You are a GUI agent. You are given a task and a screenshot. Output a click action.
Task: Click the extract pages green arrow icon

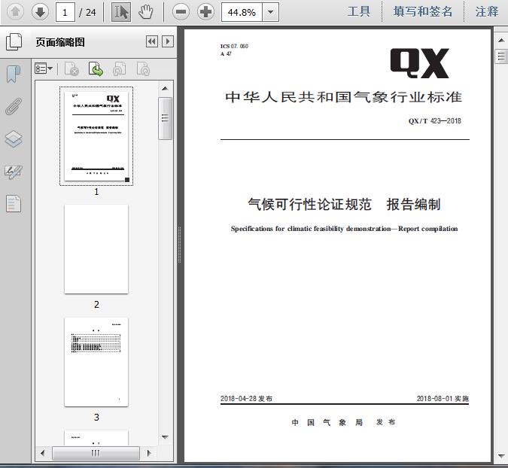tap(96, 68)
